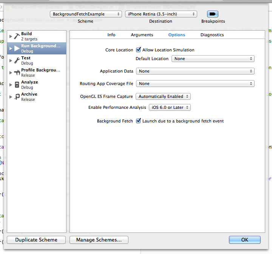Uncheck Allow Location Simulation checkbox

point(139,50)
